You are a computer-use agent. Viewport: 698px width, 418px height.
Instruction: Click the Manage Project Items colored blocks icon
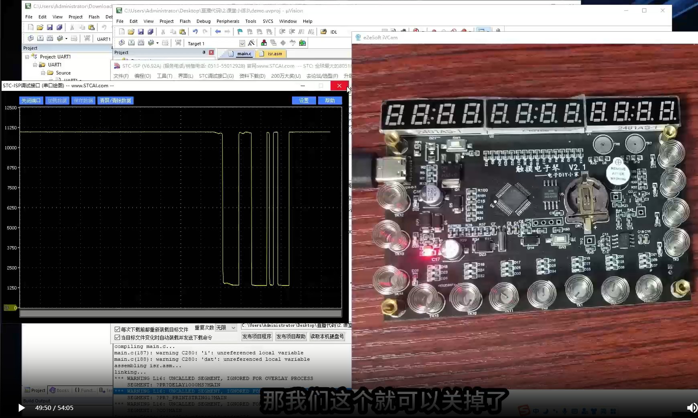tap(264, 43)
